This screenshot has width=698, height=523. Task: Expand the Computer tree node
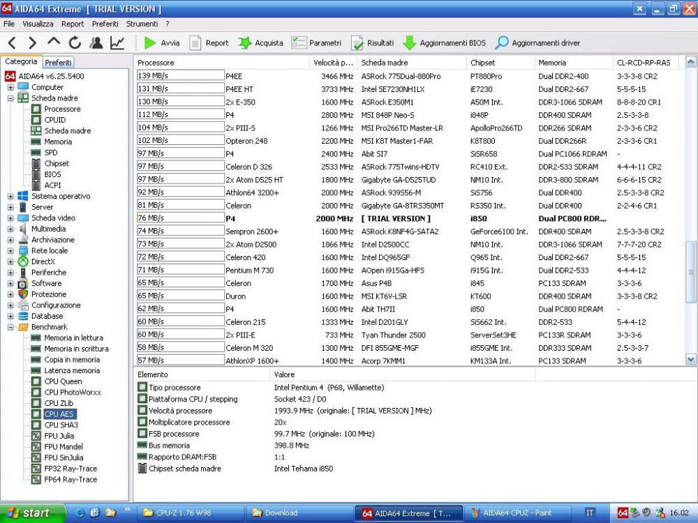coord(10,87)
